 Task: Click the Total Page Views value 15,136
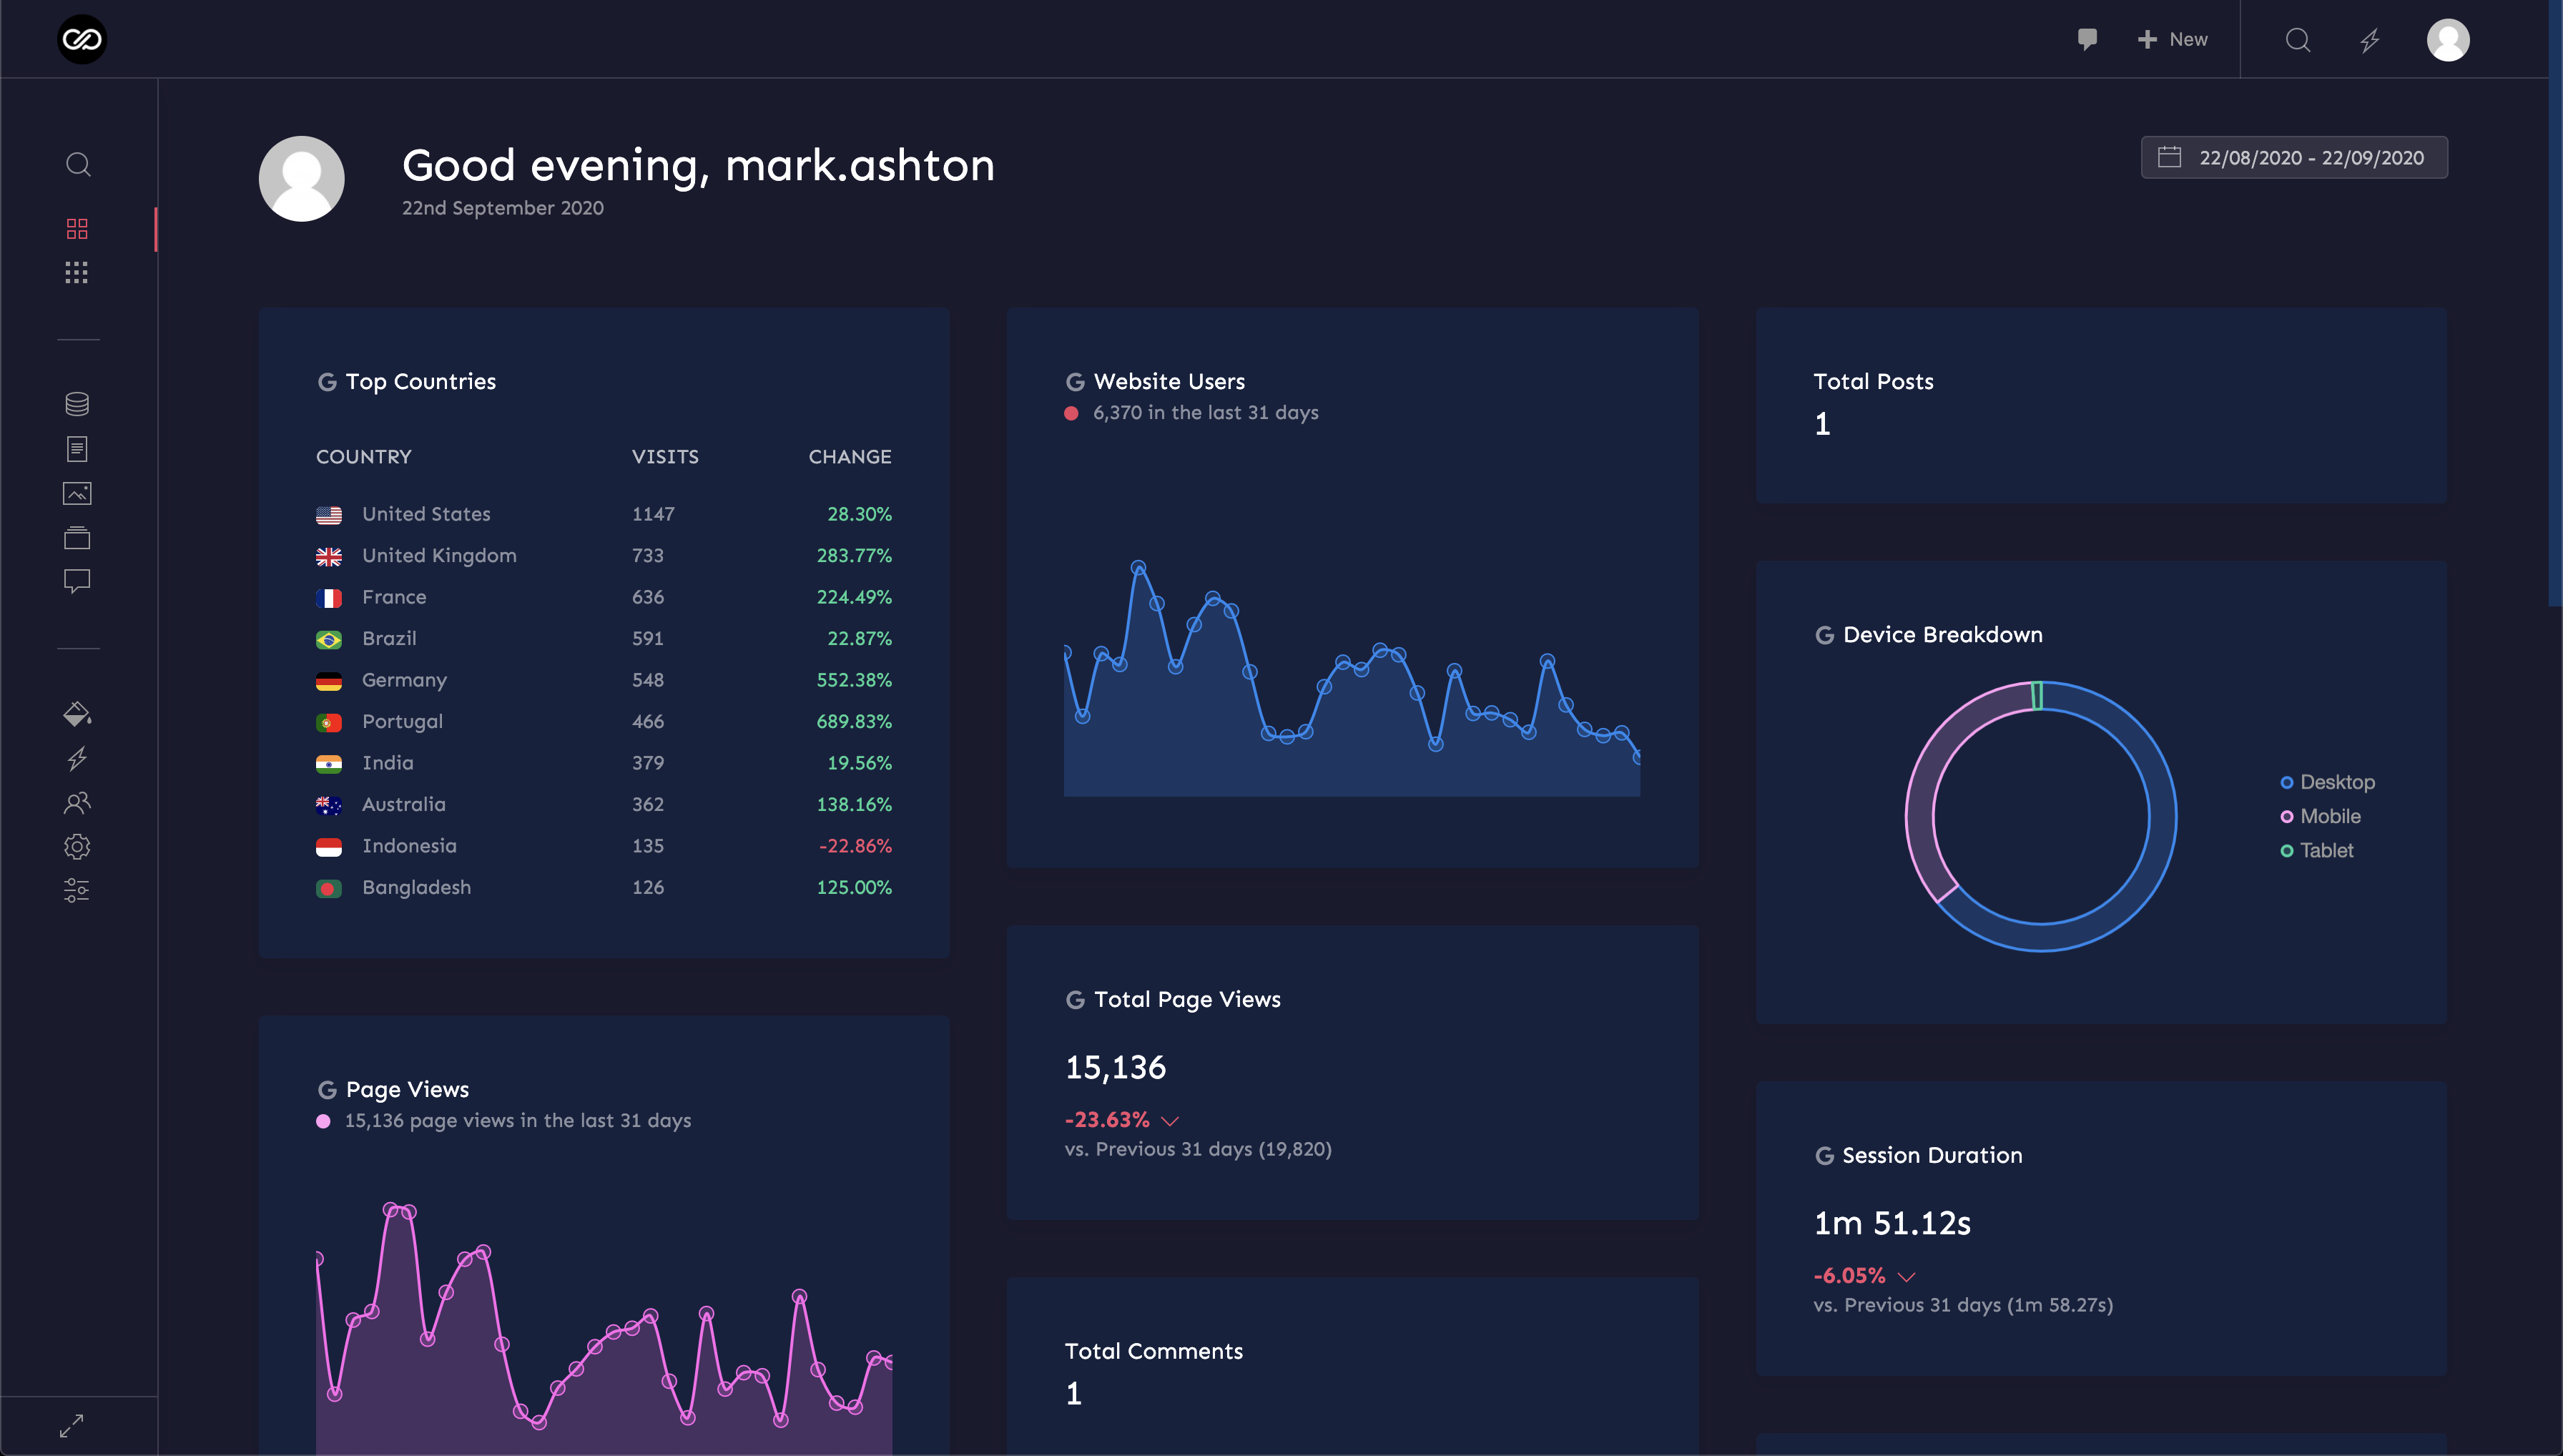pyautogui.click(x=1116, y=1067)
